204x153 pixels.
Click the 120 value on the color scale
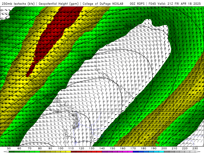[x=81, y=148]
